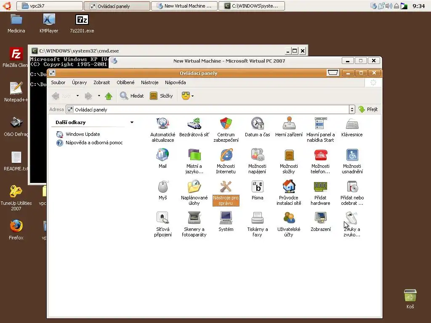Open the Soubor menu
This screenshot has height=323, width=431.
58,82
